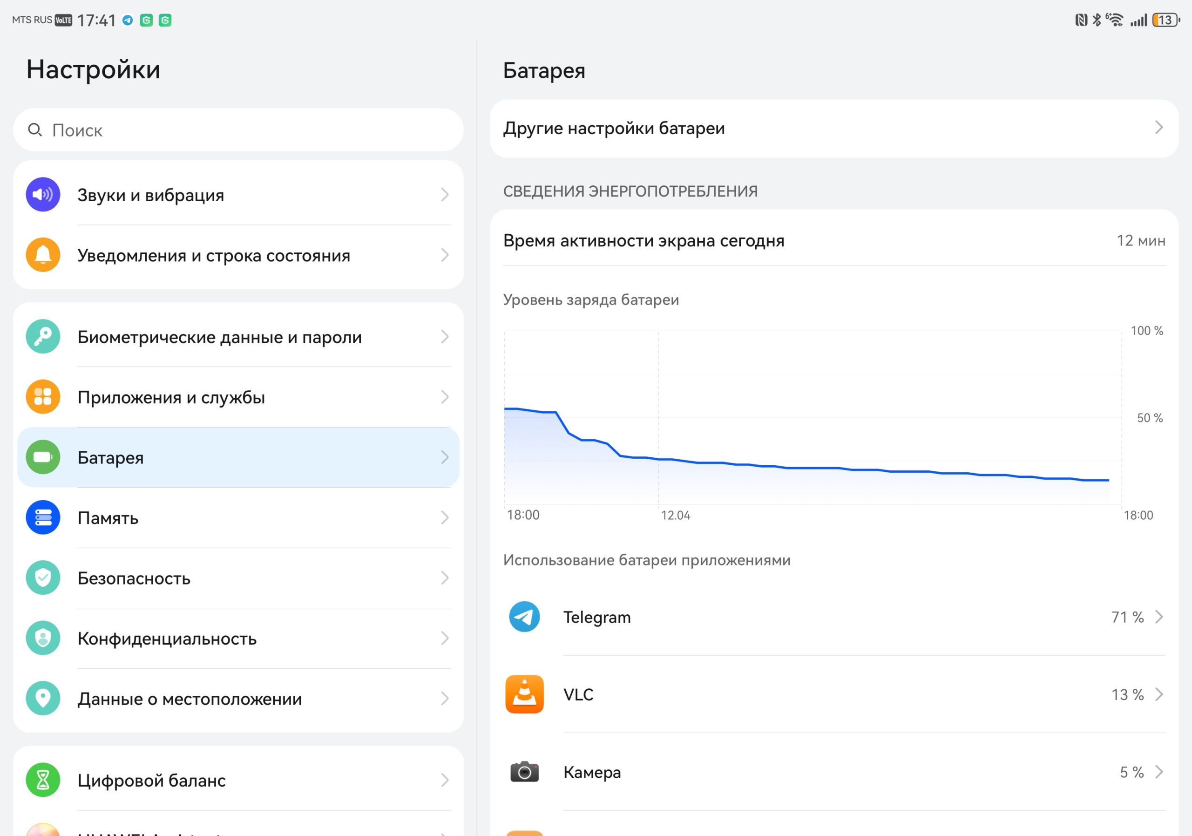This screenshot has width=1192, height=836.
Task: Open the Звуки и вибрация settings
Action: (x=238, y=195)
